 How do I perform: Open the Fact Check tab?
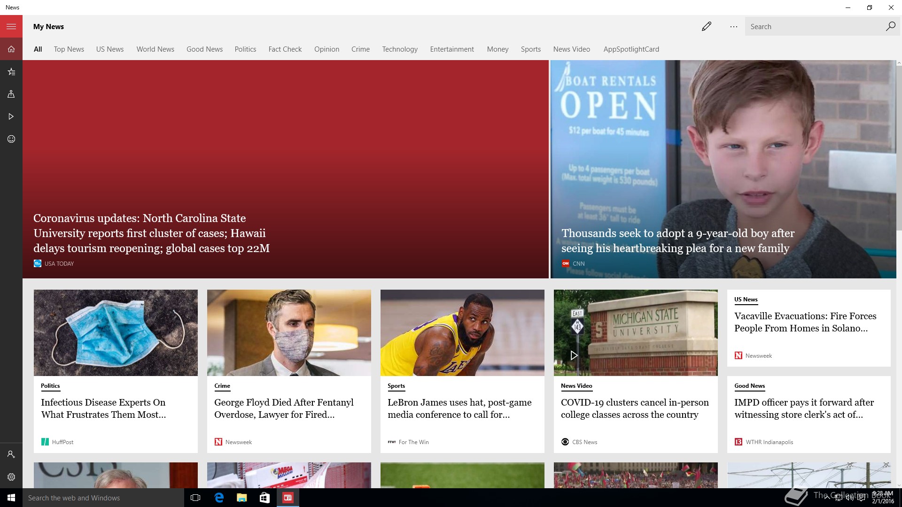(x=285, y=49)
